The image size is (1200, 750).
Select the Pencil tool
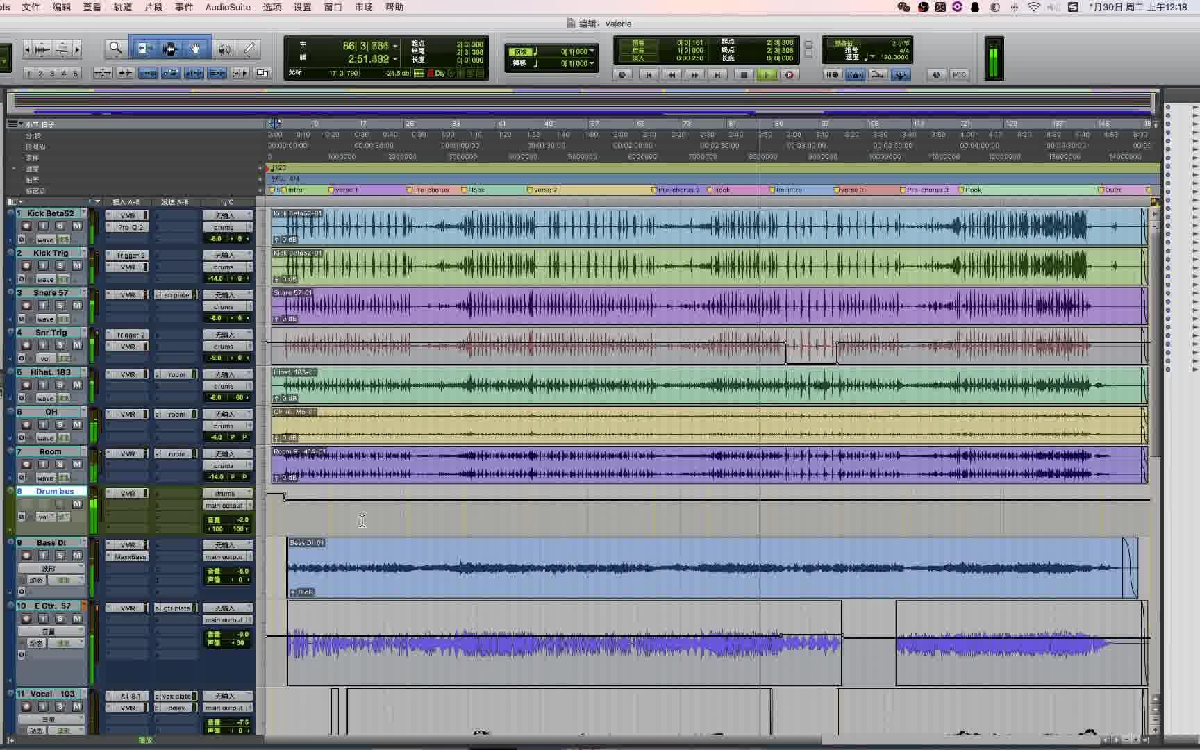[249, 49]
